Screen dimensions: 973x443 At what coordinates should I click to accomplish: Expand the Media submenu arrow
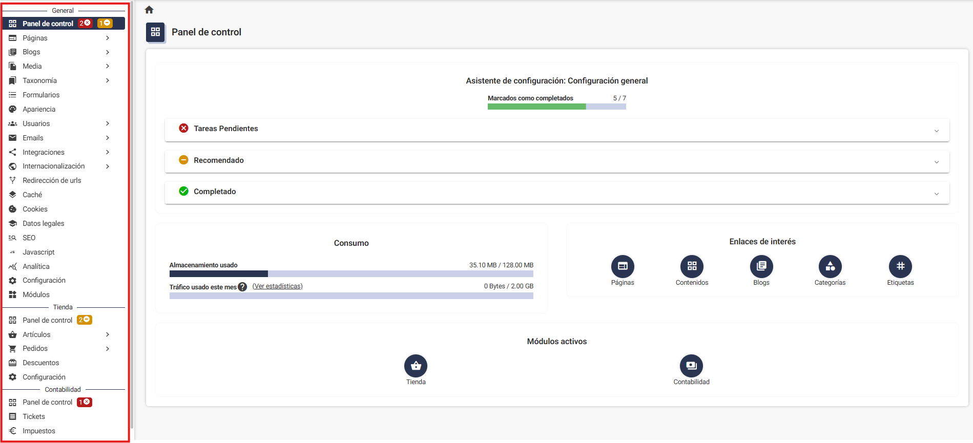click(x=108, y=66)
